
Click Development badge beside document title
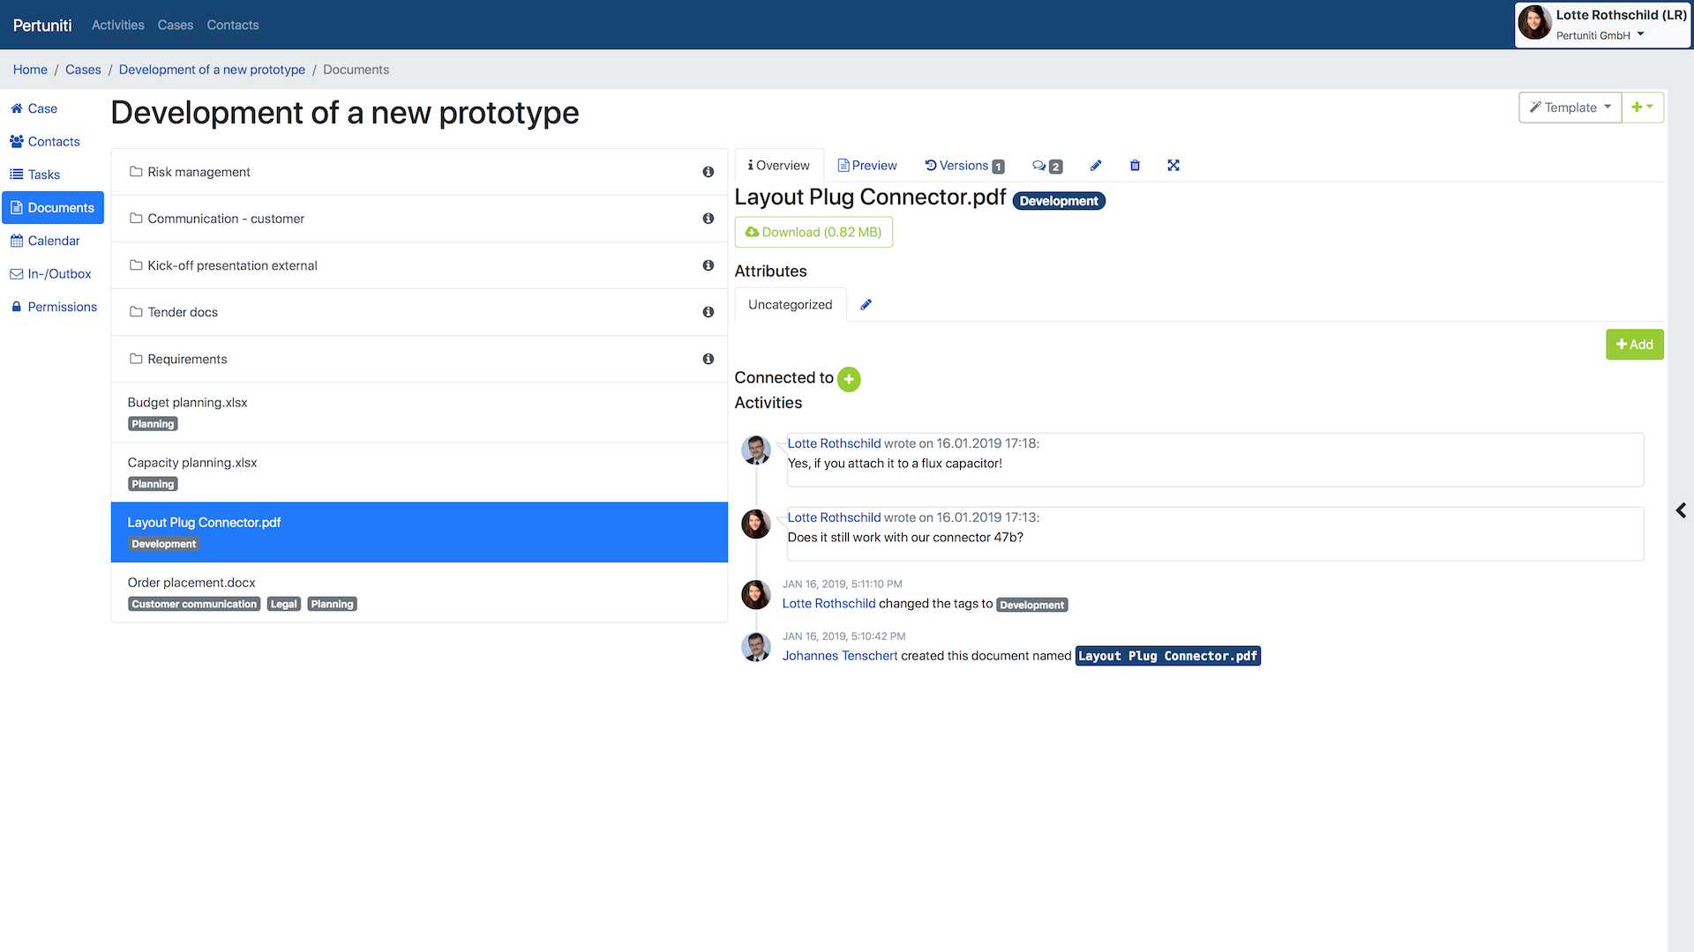pyautogui.click(x=1059, y=201)
